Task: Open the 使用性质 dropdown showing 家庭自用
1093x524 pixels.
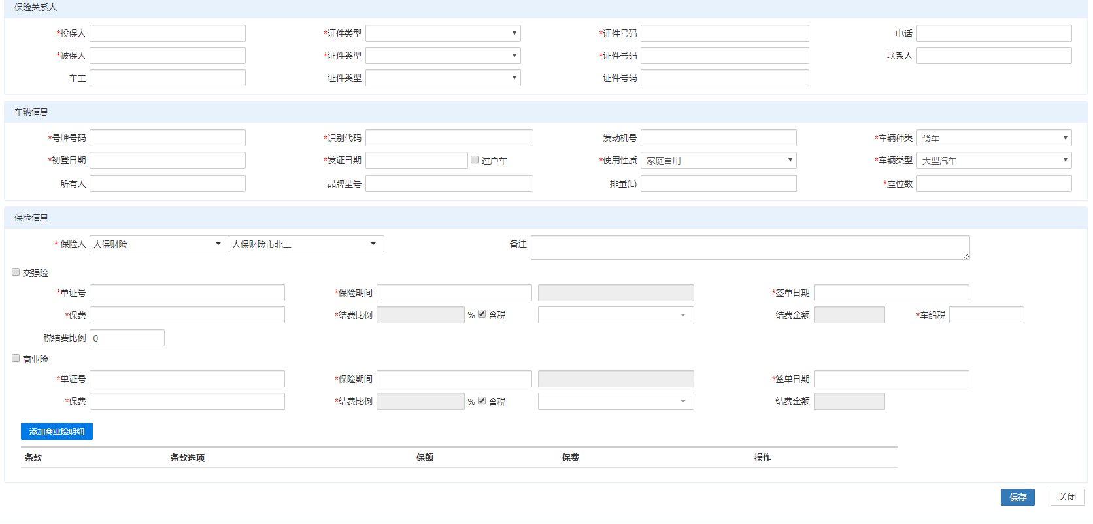Action: [718, 160]
